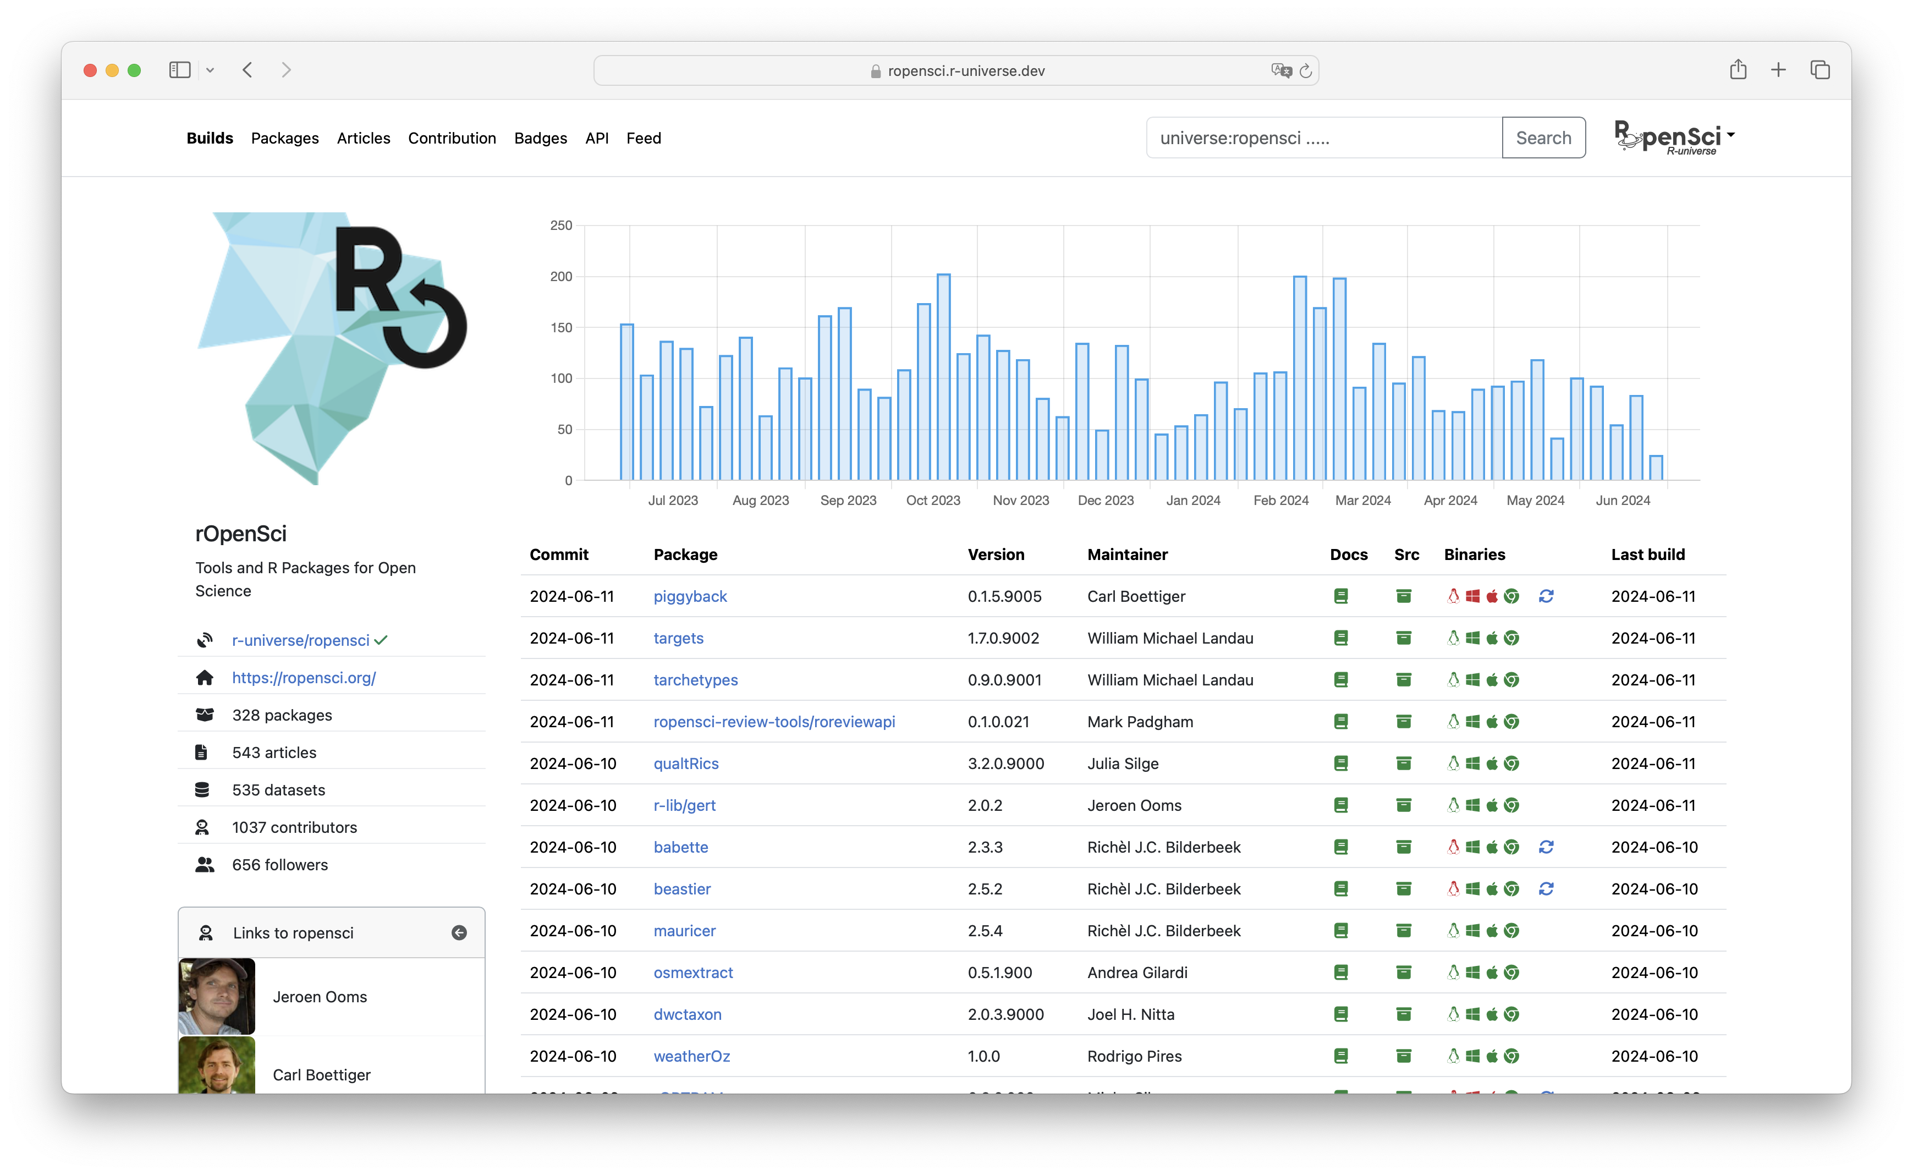Collapse the Links to ropensci card

tap(459, 932)
